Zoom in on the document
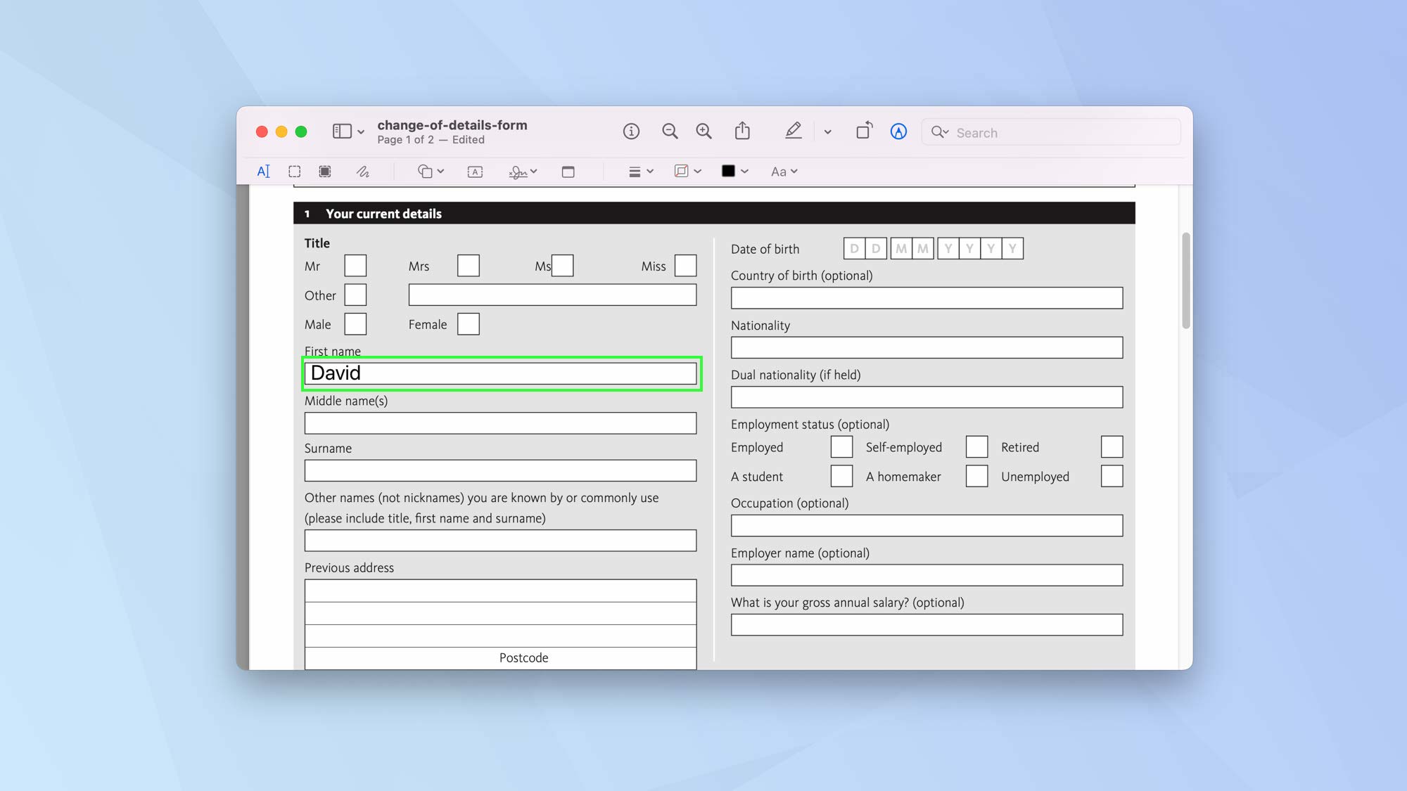The height and width of the screenshot is (791, 1407). [x=703, y=131]
